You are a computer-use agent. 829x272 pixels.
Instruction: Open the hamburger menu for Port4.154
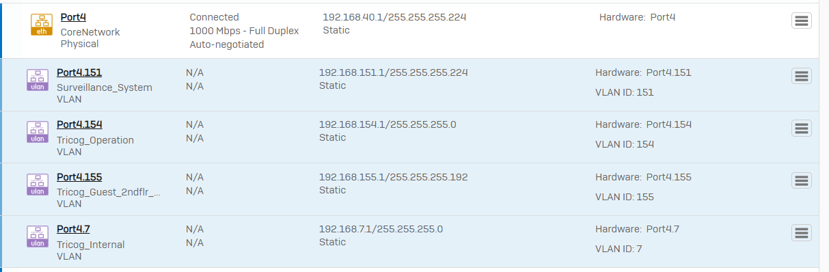coord(802,128)
